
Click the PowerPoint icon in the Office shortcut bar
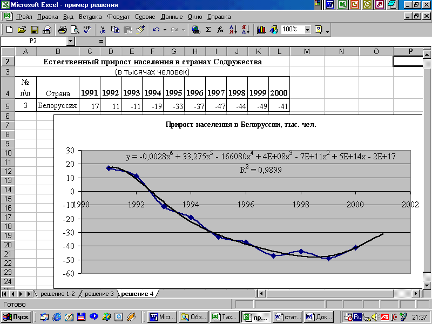pyautogui.click(x=355, y=5)
